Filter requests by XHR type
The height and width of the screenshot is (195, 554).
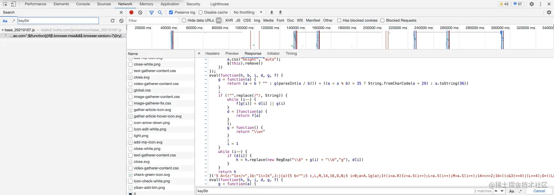[x=229, y=21]
